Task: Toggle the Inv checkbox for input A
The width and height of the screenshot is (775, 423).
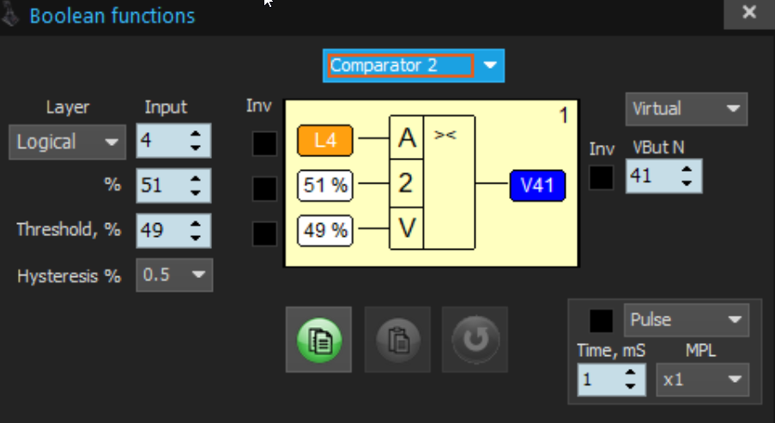Action: 264,143
